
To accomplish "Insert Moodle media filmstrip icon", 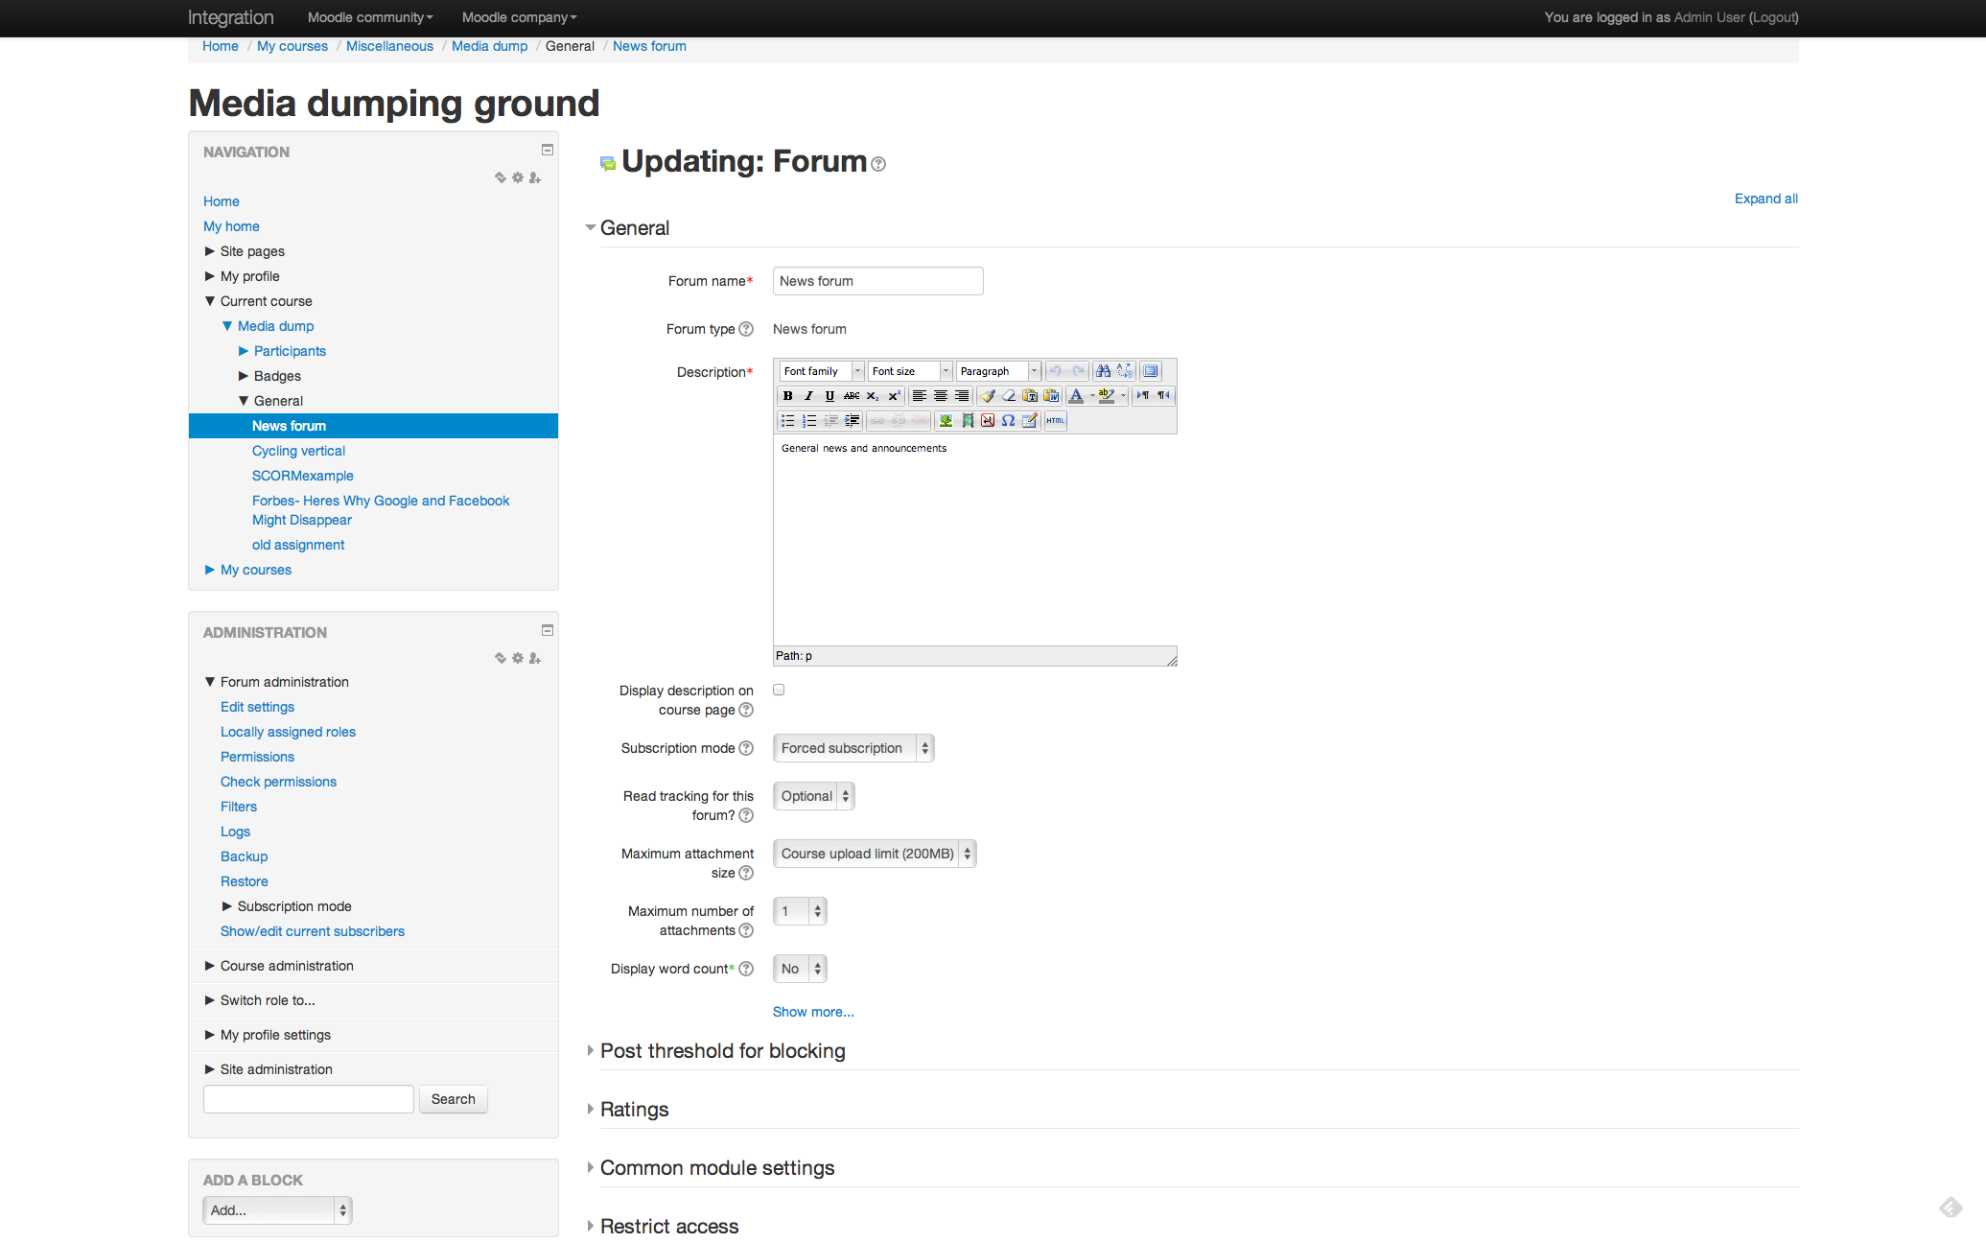I will click(x=968, y=420).
